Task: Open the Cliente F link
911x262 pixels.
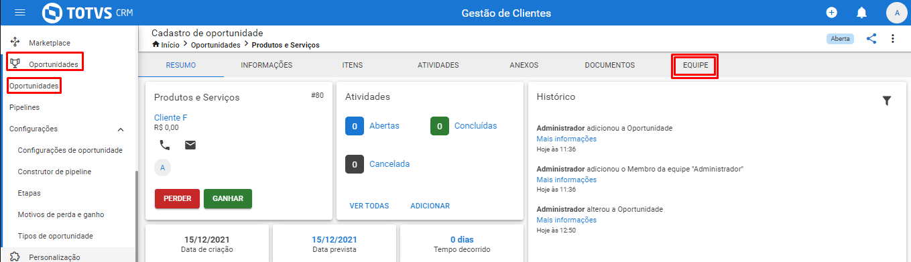Action: tap(171, 117)
